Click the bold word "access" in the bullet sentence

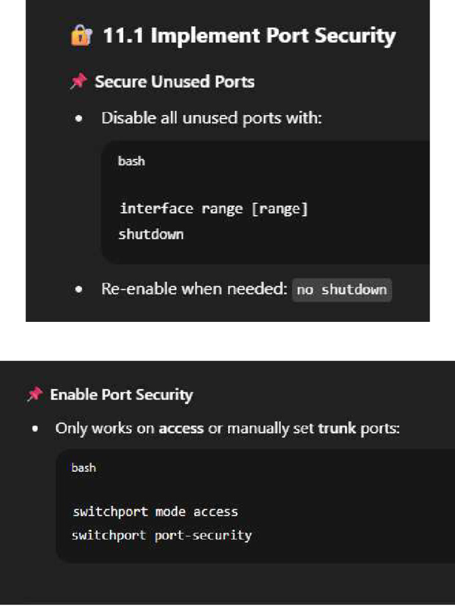click(x=181, y=428)
